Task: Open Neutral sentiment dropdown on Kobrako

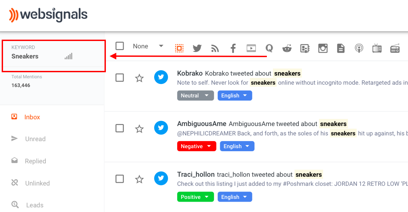Action: click(196, 95)
